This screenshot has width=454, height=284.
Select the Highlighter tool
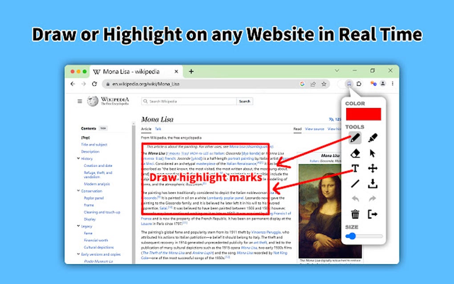click(x=373, y=138)
